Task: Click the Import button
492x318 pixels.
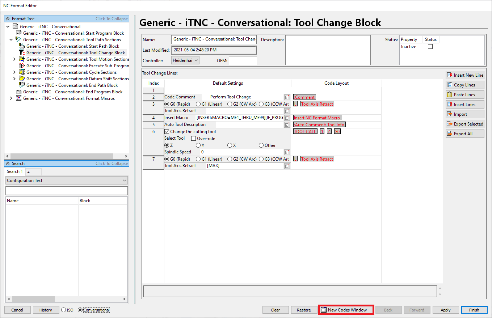Action: [465, 114]
